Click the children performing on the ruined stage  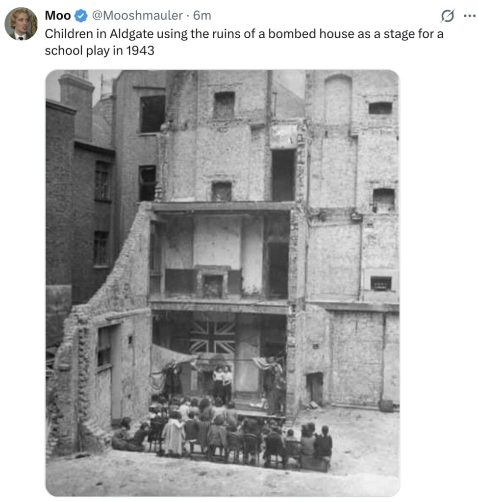[x=223, y=382]
